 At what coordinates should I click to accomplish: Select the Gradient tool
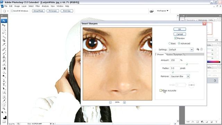[x=4, y=68]
